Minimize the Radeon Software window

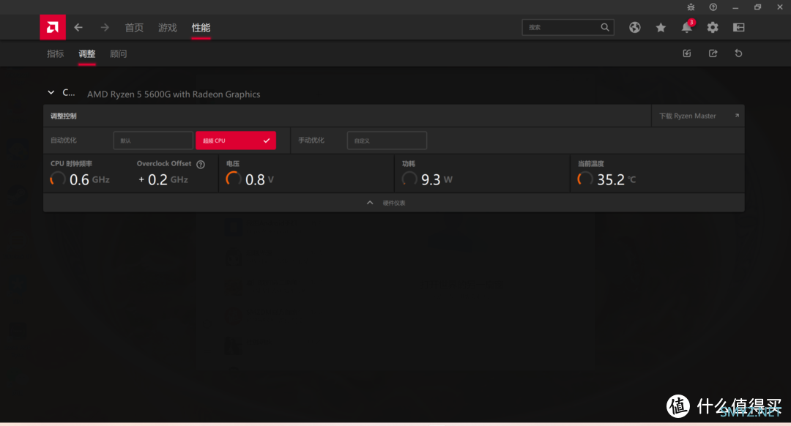[735, 7]
